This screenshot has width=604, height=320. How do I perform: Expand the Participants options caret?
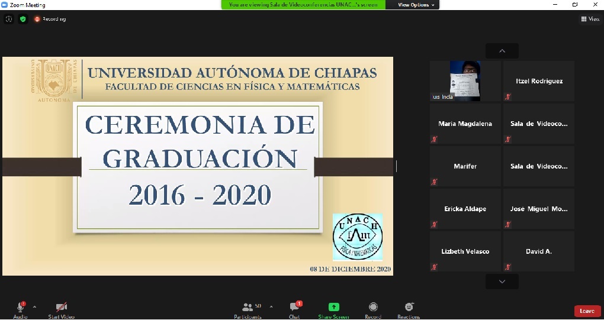point(271,307)
